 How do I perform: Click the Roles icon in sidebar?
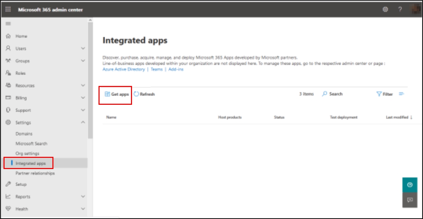(8, 73)
